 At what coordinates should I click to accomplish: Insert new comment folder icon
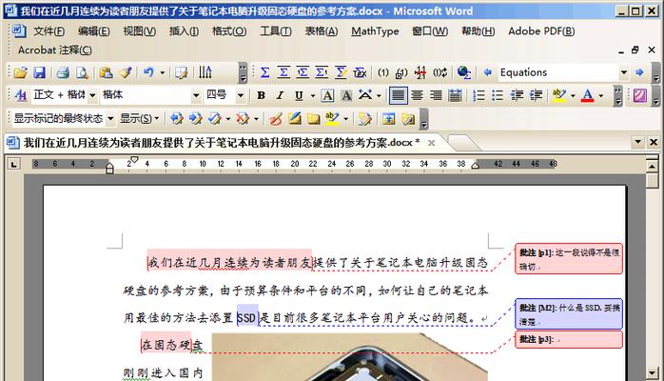tap(313, 119)
